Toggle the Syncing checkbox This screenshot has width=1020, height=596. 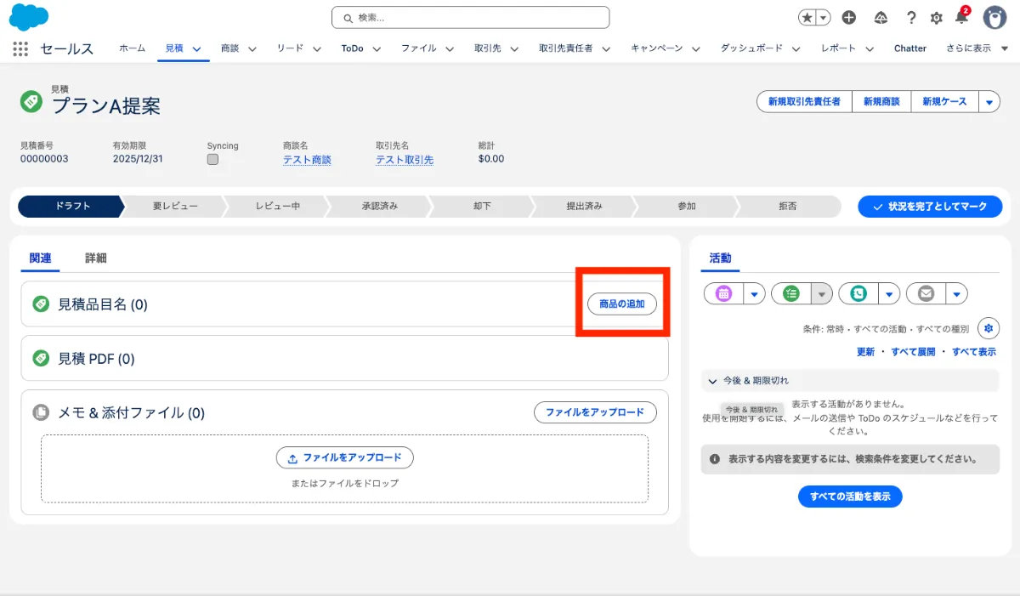coord(212,159)
